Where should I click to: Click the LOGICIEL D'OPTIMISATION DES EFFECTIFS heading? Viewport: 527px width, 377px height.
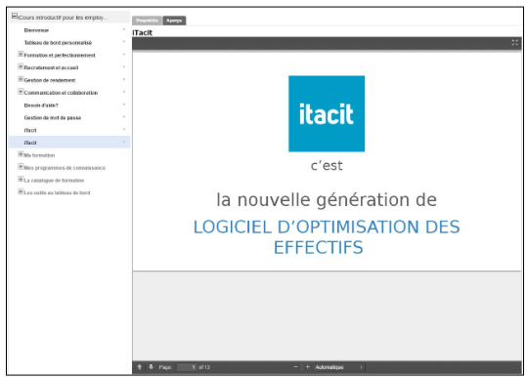(x=327, y=237)
